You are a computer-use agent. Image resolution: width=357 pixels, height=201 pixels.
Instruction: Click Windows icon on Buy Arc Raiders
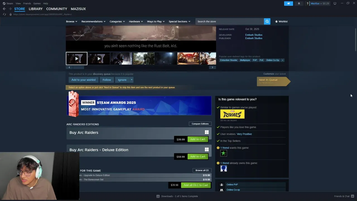pos(207,132)
